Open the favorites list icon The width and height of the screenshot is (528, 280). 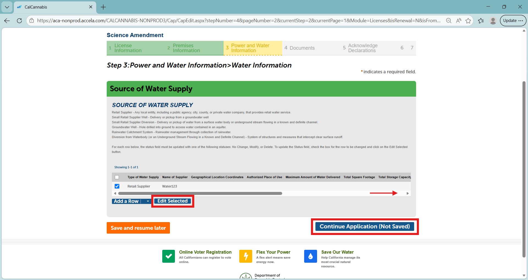pos(481,21)
